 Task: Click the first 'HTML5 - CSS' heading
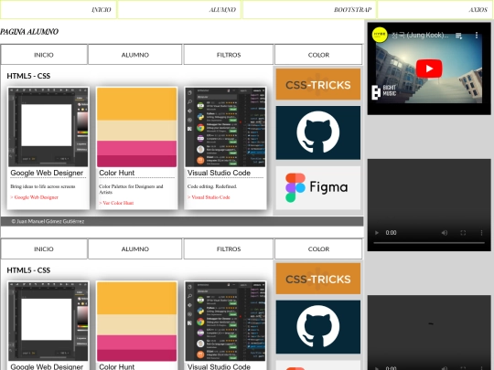(x=28, y=76)
